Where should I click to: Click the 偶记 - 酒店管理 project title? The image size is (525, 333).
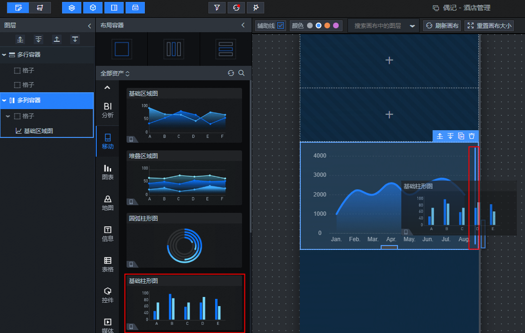click(467, 8)
